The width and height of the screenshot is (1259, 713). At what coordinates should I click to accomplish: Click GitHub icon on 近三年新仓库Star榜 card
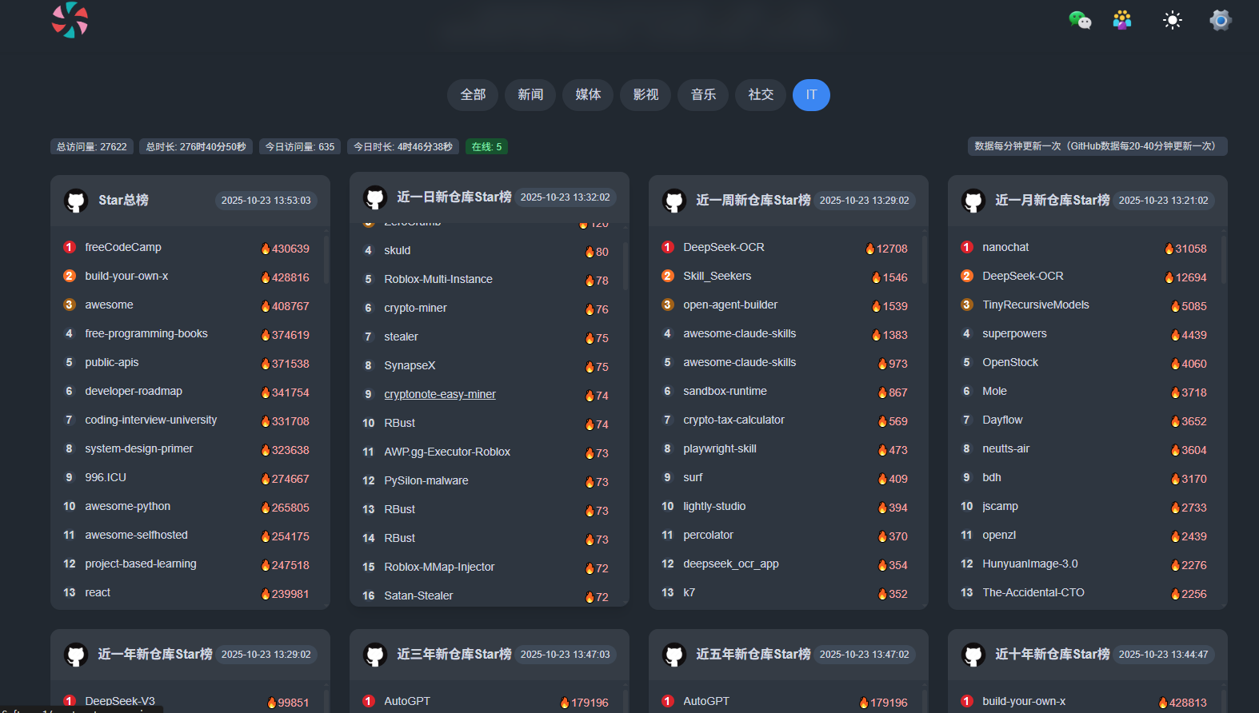(375, 655)
